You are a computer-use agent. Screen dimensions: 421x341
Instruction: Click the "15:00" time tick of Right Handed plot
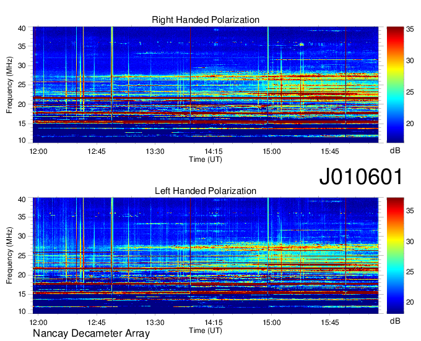point(272,151)
